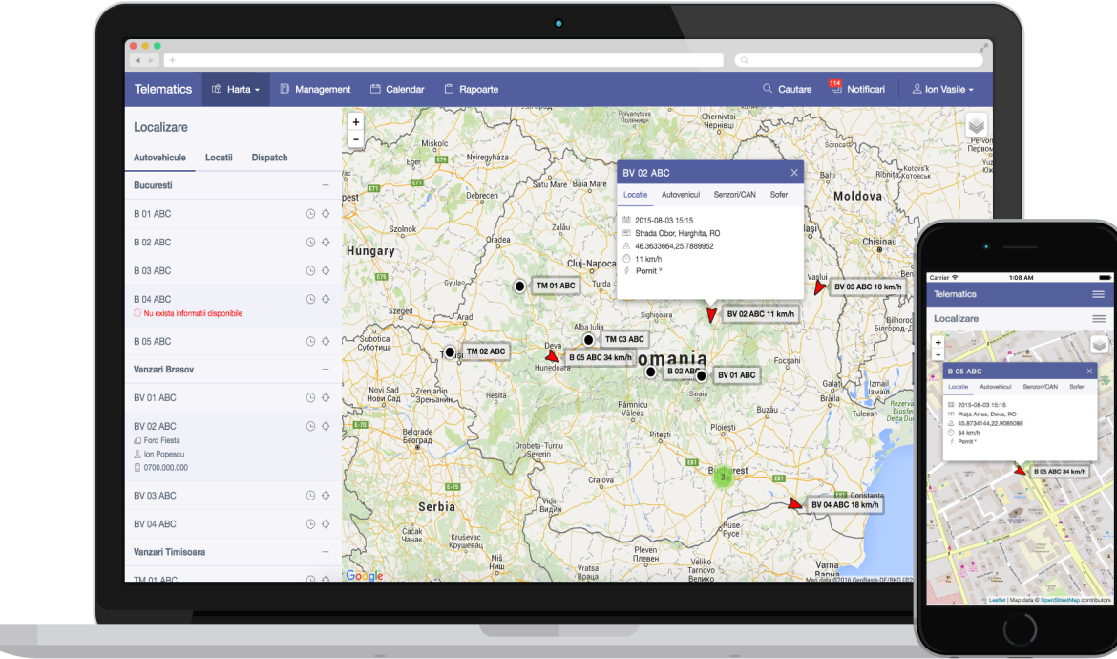
Task: Open the map layers control on laptop map
Action: [976, 126]
